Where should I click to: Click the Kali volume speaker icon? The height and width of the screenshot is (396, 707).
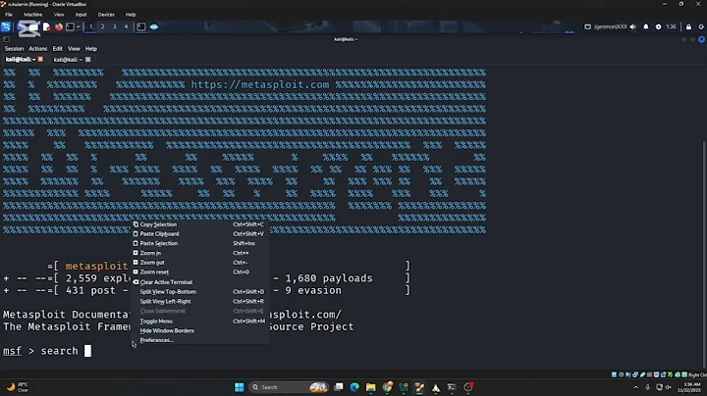[x=633, y=27]
